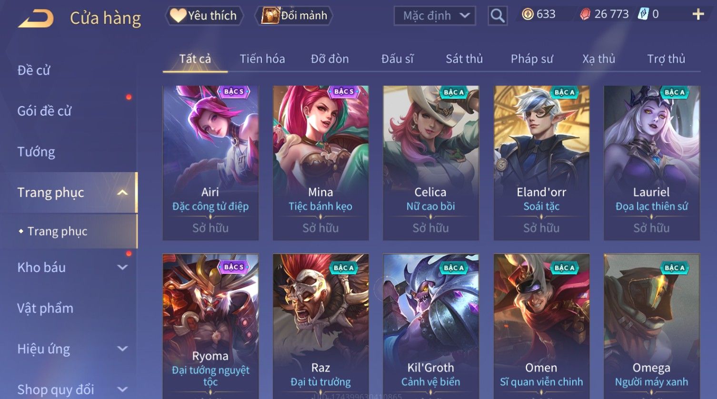This screenshot has width=717, height=399.
Task: Select the Tiến hóa tab
Action: click(262, 59)
